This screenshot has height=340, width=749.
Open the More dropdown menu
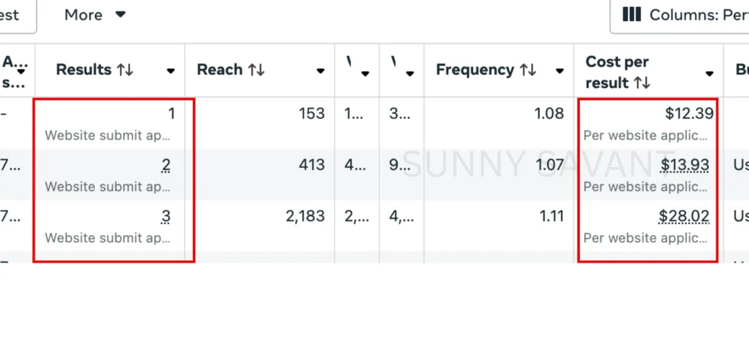click(x=95, y=14)
